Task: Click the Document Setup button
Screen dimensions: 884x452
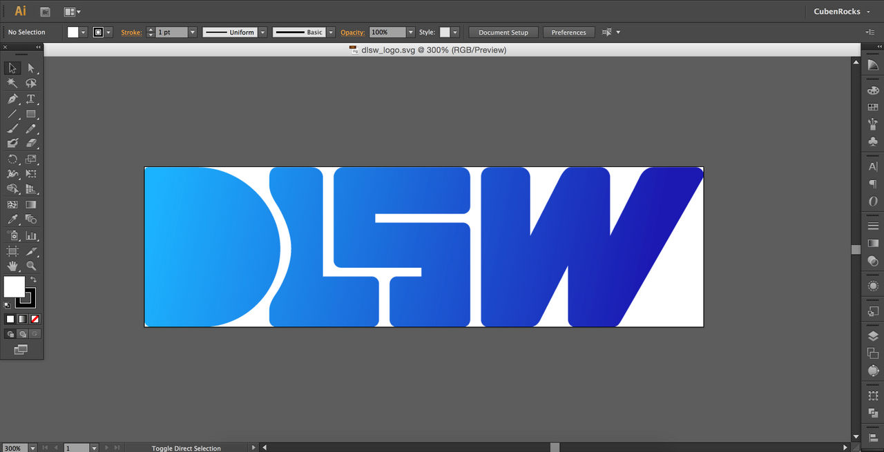Action: [503, 32]
